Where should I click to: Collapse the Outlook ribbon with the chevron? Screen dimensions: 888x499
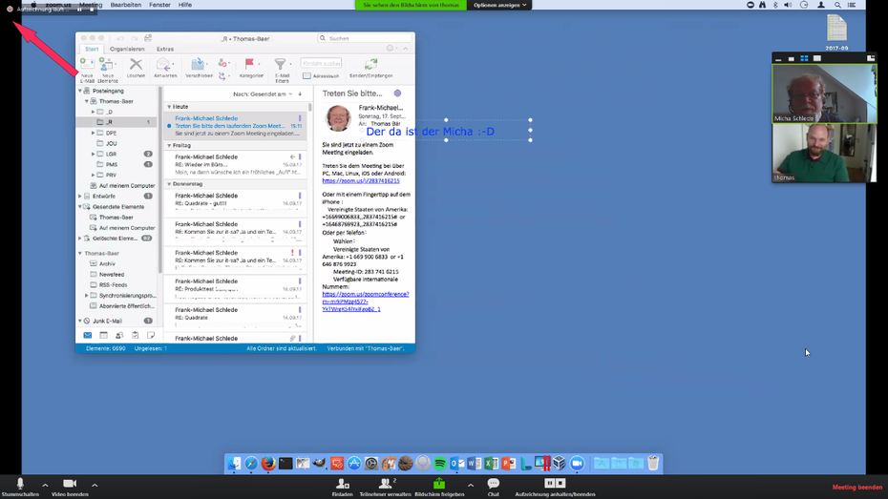click(x=406, y=49)
